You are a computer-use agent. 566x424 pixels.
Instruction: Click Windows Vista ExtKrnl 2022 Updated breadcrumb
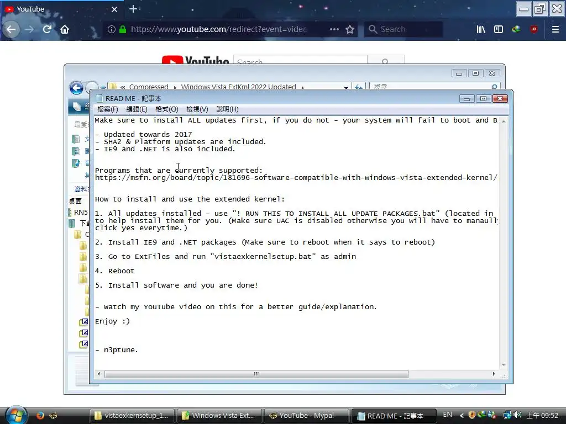[238, 87]
